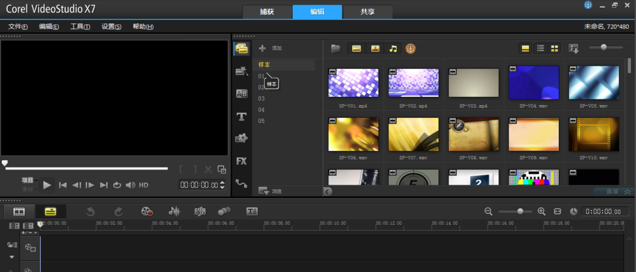Open the Graphic library icon
The height and width of the screenshot is (272, 636).
coord(242,139)
